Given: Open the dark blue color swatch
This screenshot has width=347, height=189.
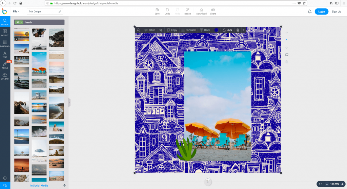Looking at the screenshot, I should tap(216, 30).
